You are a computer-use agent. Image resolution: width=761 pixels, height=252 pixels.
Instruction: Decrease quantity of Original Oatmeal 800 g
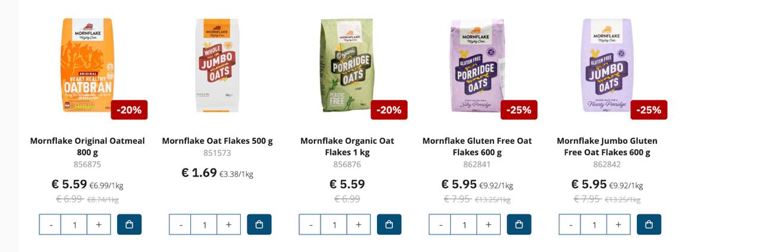tap(51, 225)
